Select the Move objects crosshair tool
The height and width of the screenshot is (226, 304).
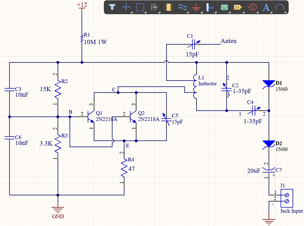pyautogui.click(x=126, y=7)
